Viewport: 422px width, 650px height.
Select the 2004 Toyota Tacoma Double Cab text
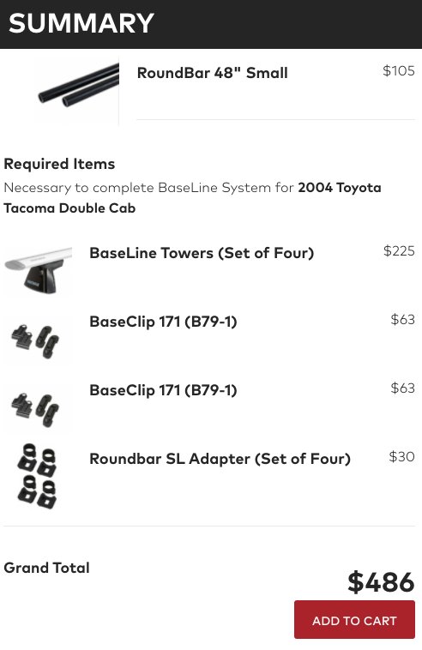pyautogui.click(x=192, y=198)
